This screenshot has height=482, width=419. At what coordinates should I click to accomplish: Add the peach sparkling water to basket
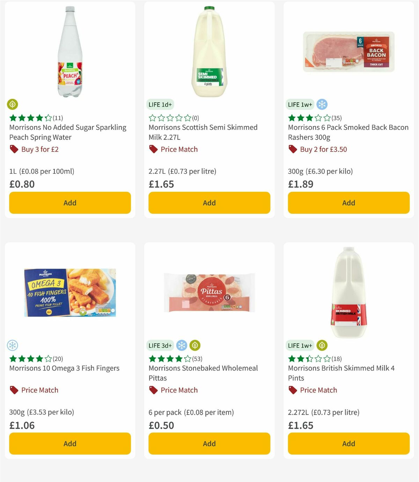[x=69, y=203]
